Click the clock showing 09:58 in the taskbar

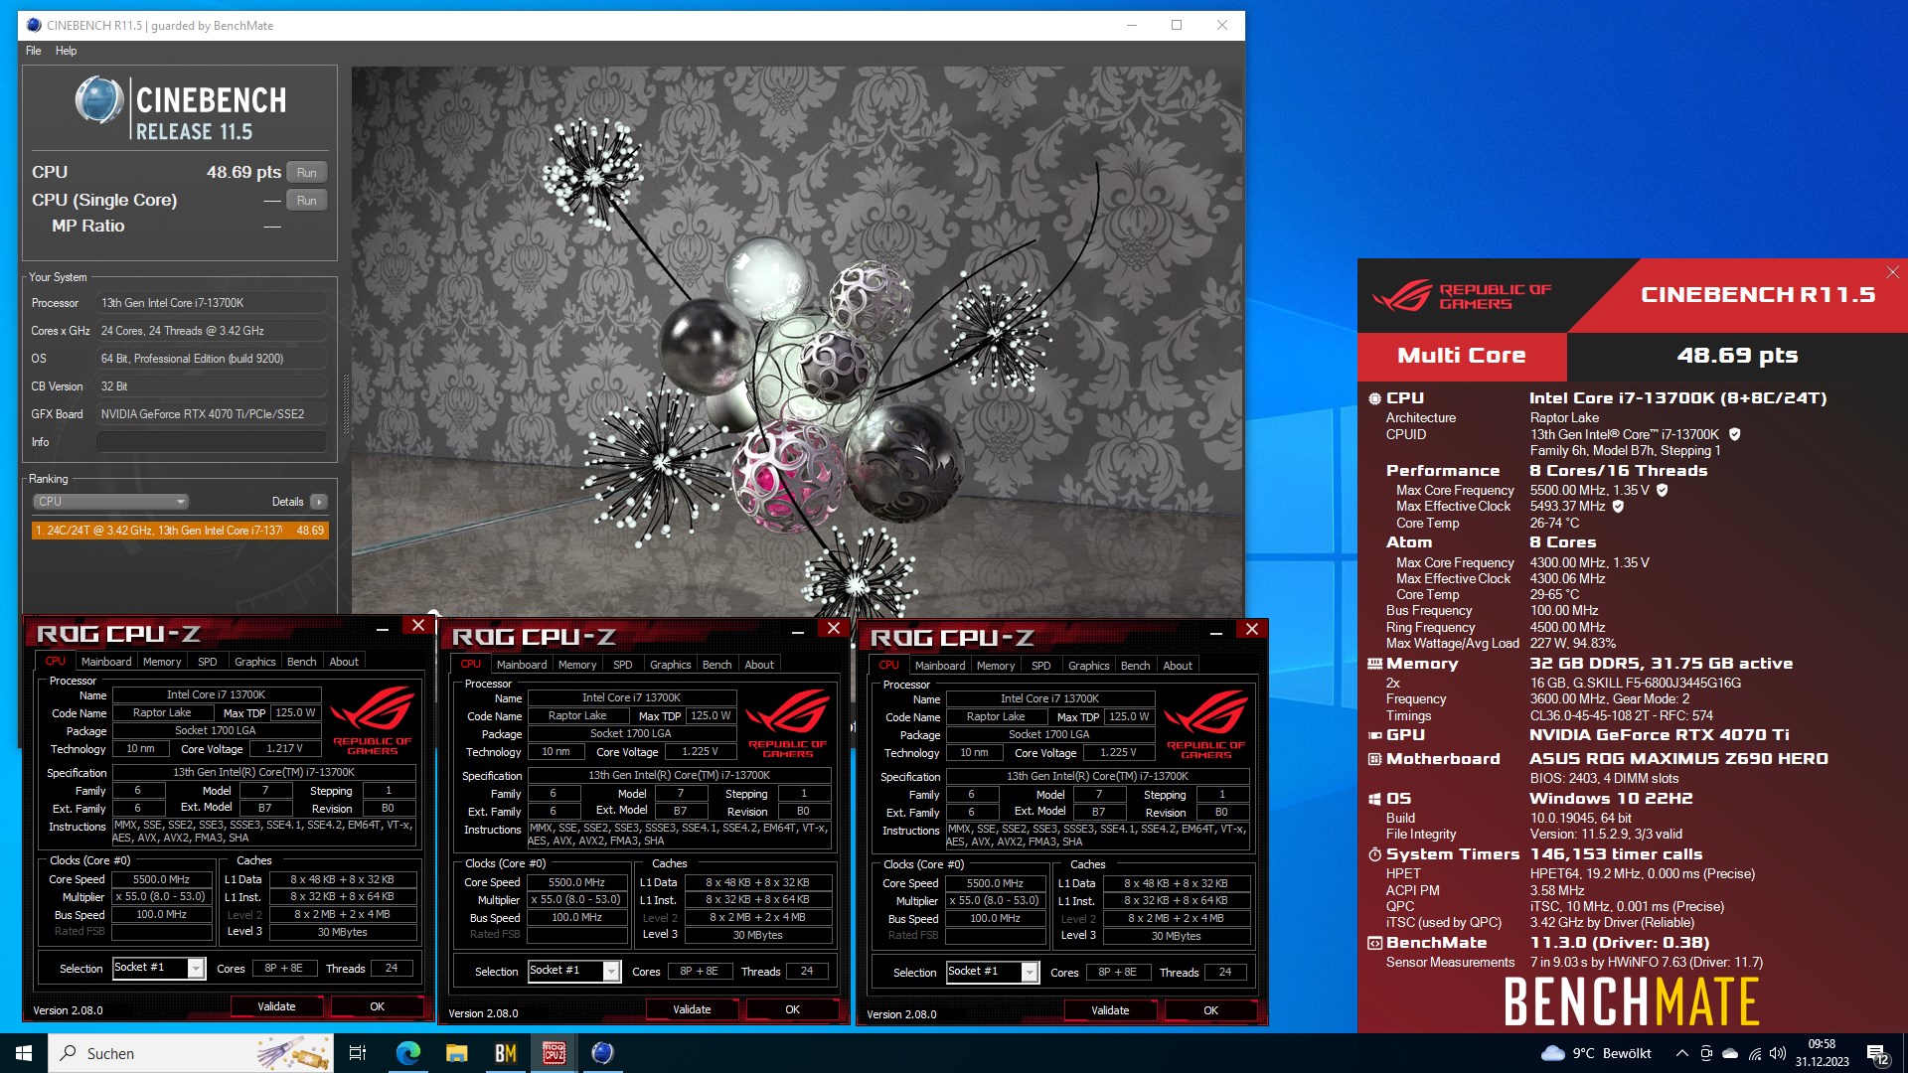(x=1822, y=1044)
